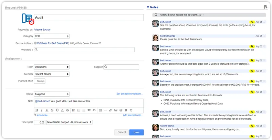Open the Non-Billable Support effort class dropdown

point(69,122)
